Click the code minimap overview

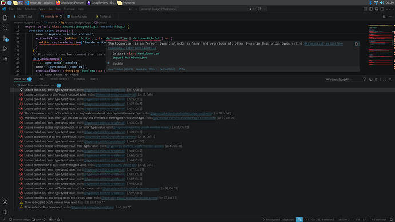[x=380, y=45]
